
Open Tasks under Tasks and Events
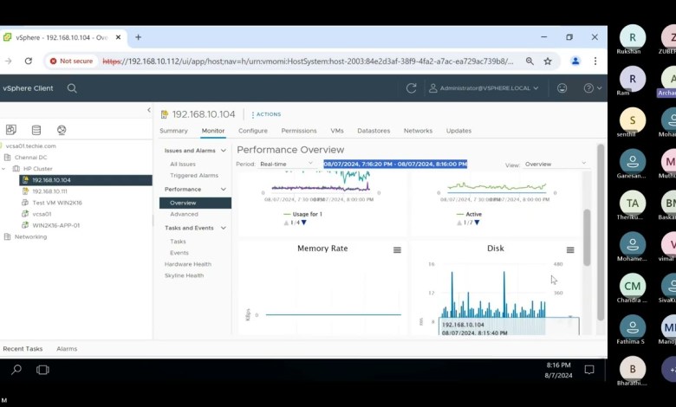178,242
